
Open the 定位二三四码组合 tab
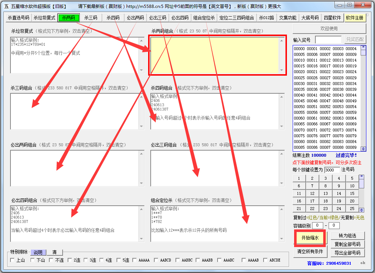(x=237, y=18)
